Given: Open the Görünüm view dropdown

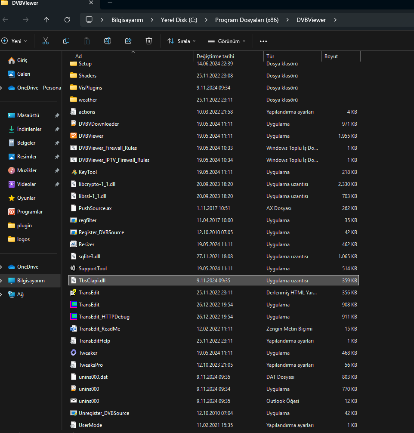Looking at the screenshot, I should pos(226,41).
